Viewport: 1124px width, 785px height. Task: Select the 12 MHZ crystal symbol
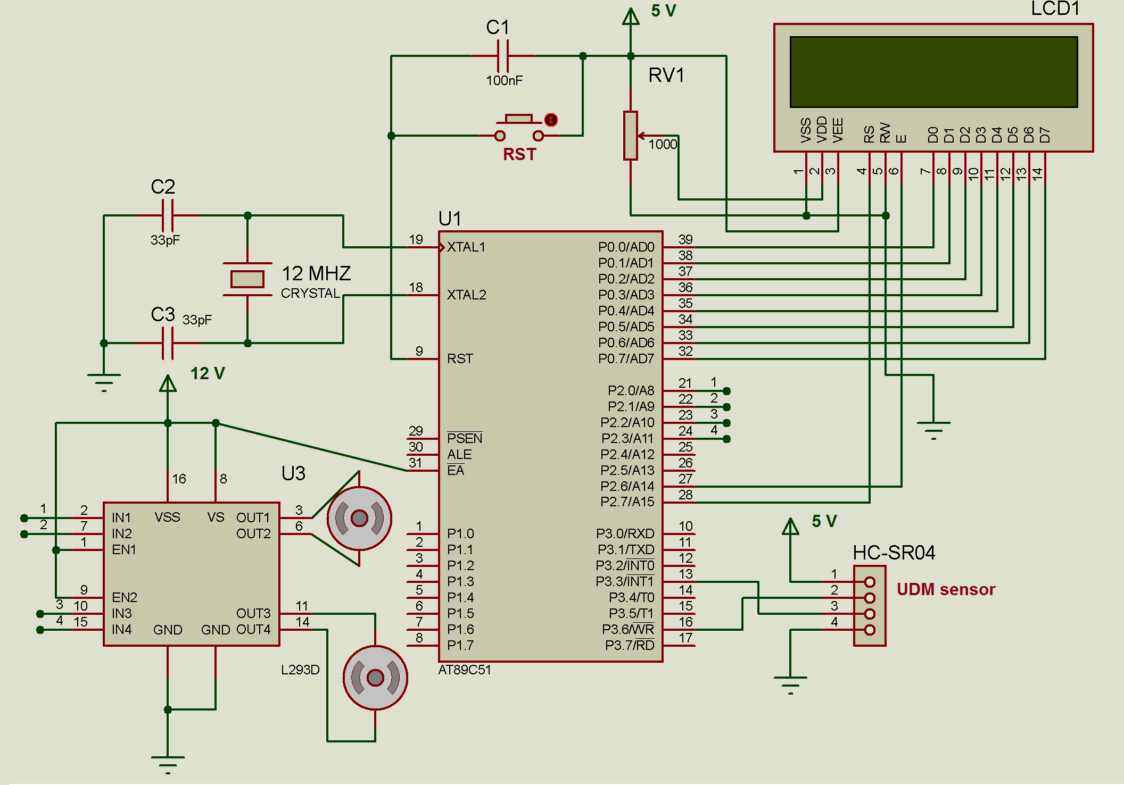click(247, 279)
